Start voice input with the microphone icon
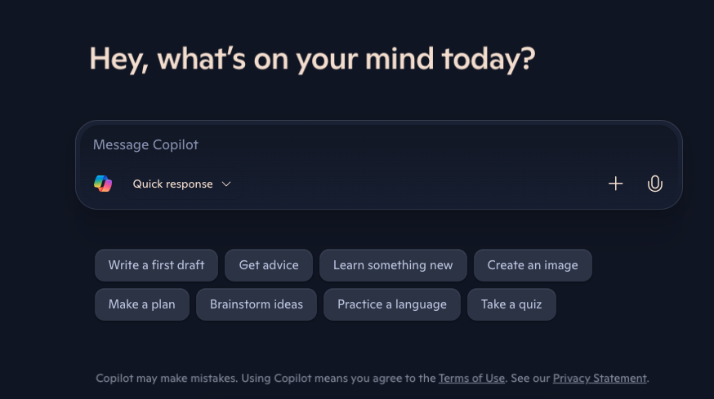The image size is (714, 399). (x=655, y=184)
